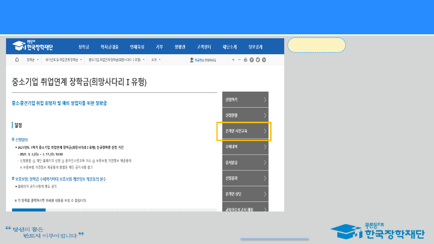Screen dimensions: 434x244
Task: Go to 온라인 사전교육 in side menu
Action: [x=245, y=131]
